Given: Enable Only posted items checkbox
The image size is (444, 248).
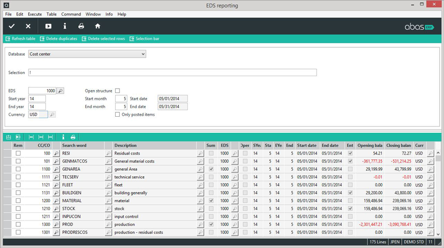Looking at the screenshot, I should [118, 115].
